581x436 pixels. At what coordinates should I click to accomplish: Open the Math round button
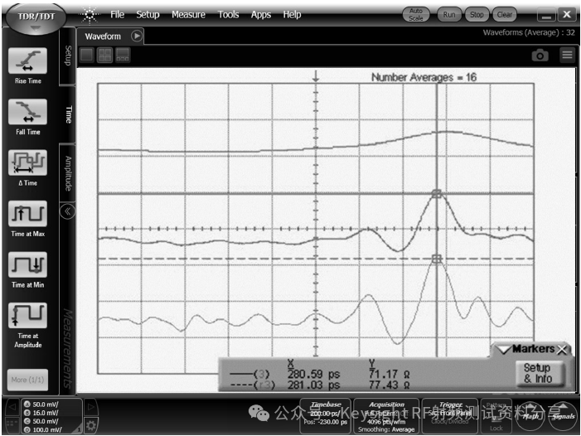[530, 416]
